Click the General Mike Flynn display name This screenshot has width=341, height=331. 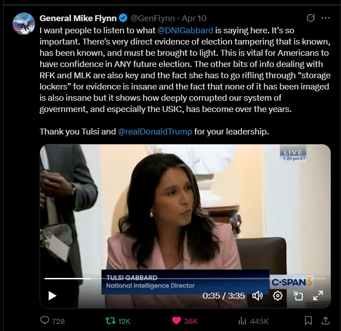[x=78, y=18]
